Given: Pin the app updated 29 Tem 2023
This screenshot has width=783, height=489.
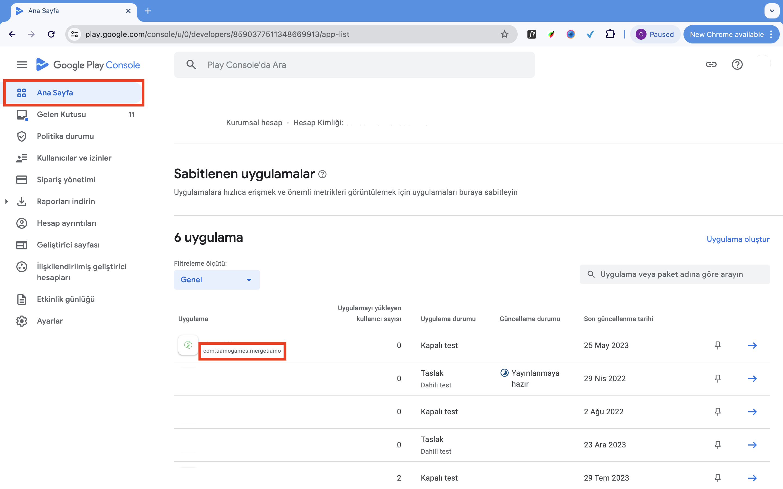Looking at the screenshot, I should [717, 478].
